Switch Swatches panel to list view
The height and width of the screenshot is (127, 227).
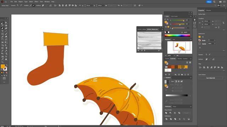click(187, 62)
